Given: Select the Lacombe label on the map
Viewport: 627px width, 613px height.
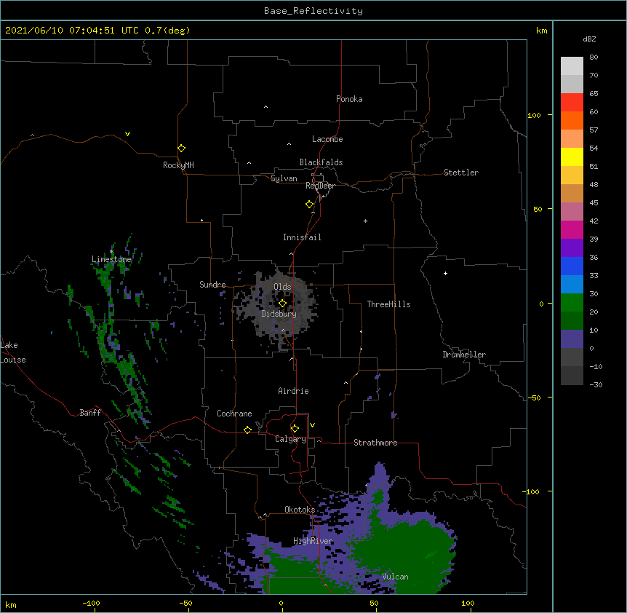Looking at the screenshot, I should point(327,139).
